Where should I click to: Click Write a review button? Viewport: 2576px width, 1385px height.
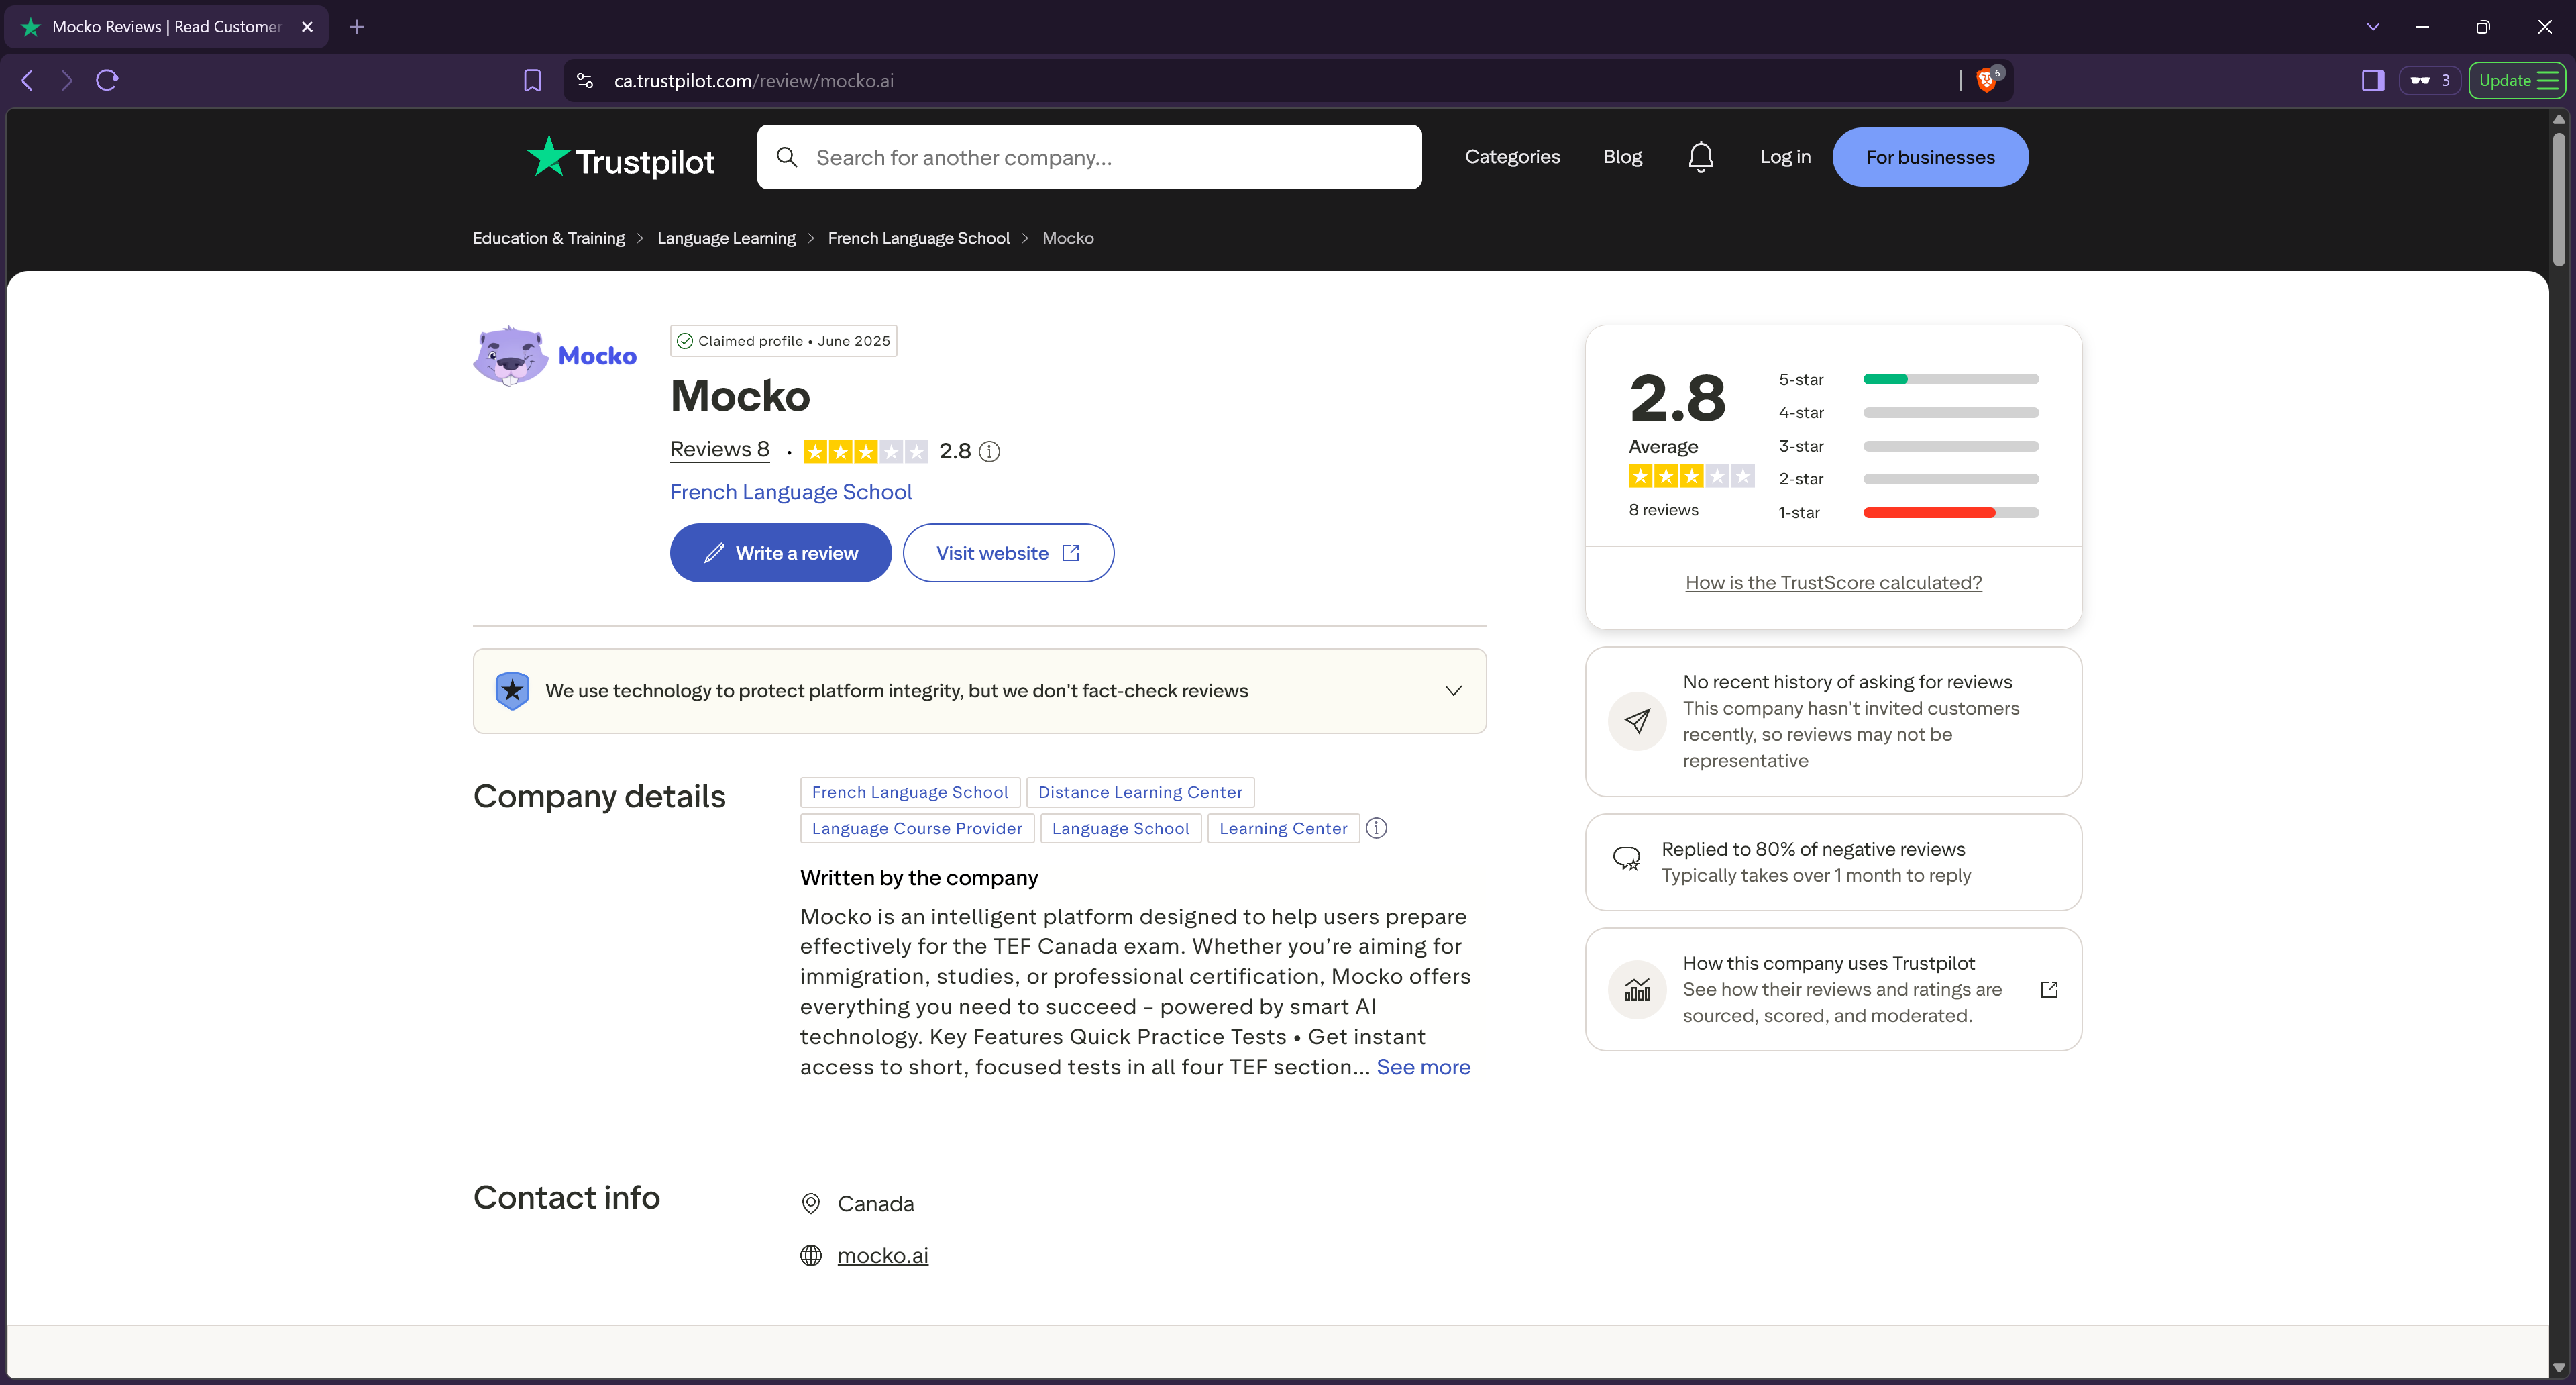[x=780, y=553]
